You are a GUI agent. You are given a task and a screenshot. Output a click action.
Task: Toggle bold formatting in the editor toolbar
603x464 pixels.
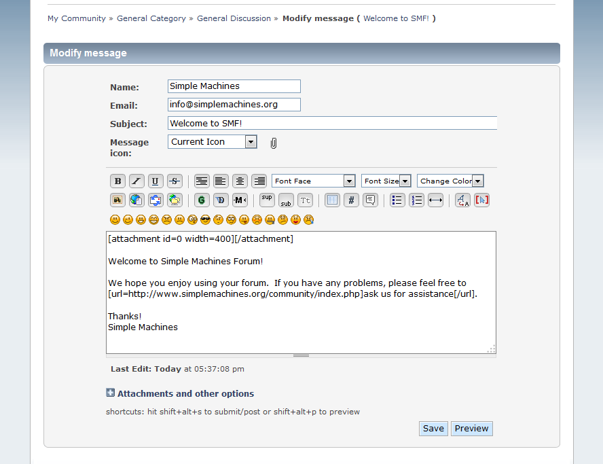(117, 181)
